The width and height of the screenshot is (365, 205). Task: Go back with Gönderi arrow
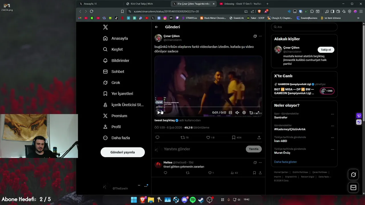point(157,27)
